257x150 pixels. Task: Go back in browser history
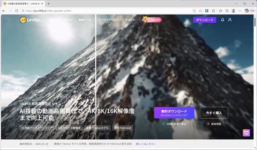(x=4, y=11)
